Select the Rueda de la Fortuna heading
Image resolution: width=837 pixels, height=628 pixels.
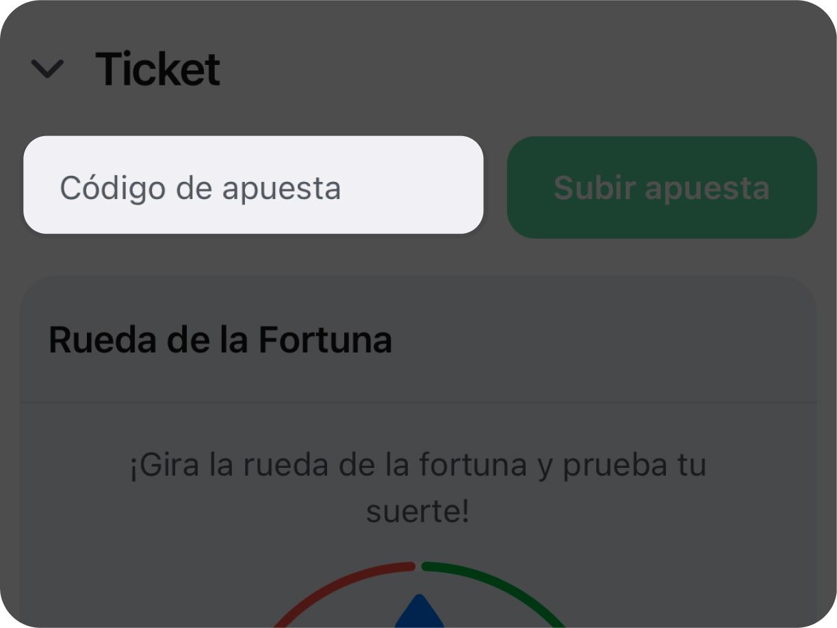pyautogui.click(x=220, y=340)
